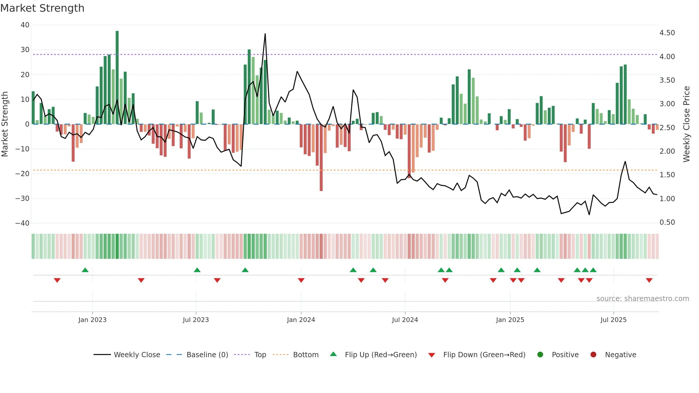Click the Jul 2023 x-axis label

coord(196,320)
